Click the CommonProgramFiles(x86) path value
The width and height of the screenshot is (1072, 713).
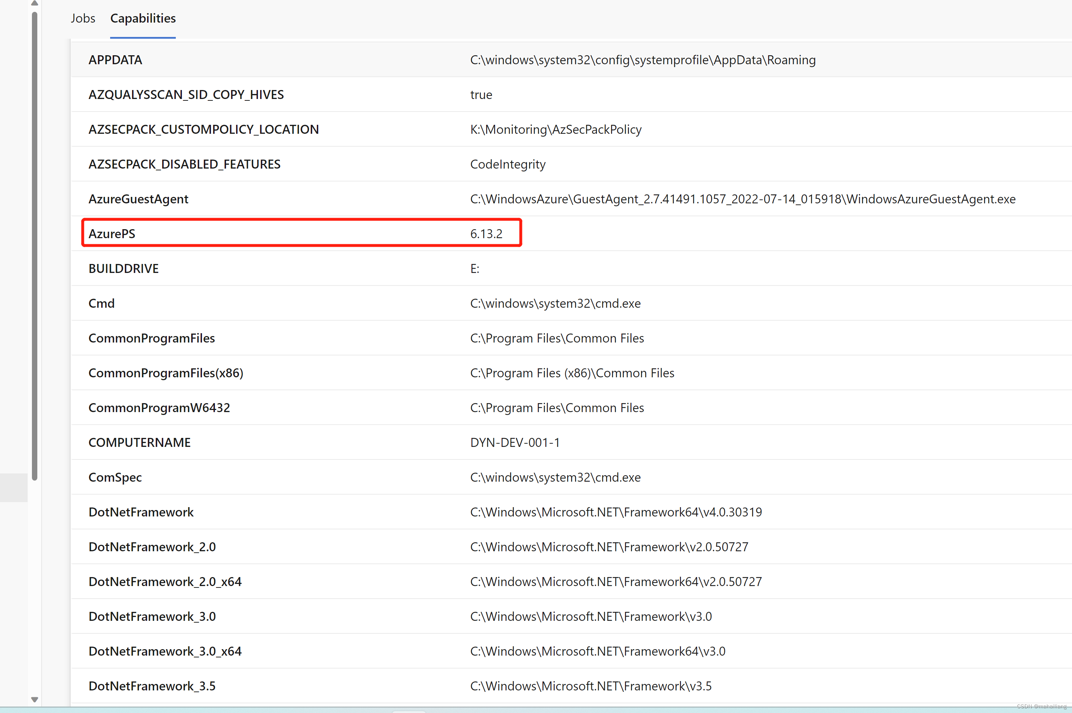point(572,372)
